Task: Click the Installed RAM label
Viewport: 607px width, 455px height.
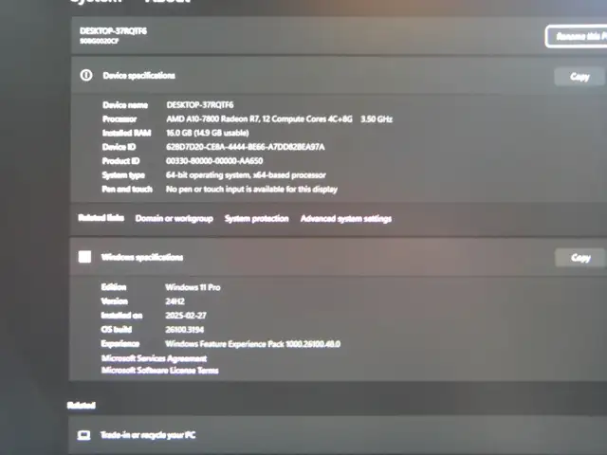Action: click(x=126, y=133)
